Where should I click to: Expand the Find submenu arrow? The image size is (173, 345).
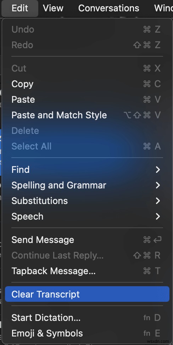158,169
